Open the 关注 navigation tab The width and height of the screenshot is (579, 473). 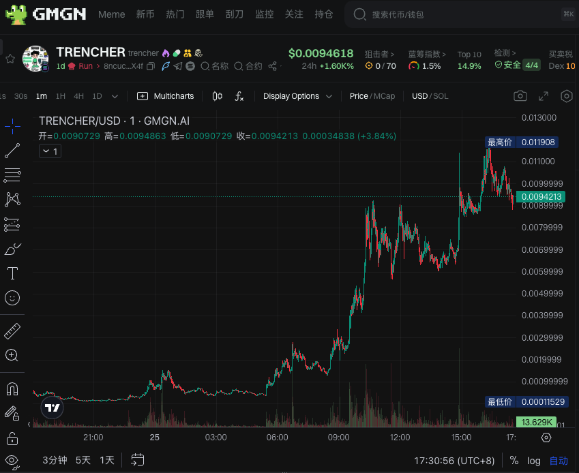click(x=294, y=14)
